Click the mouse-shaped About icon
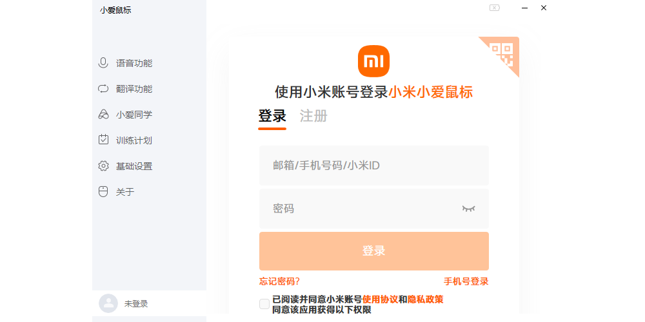The width and height of the screenshot is (645, 322). coord(103,191)
